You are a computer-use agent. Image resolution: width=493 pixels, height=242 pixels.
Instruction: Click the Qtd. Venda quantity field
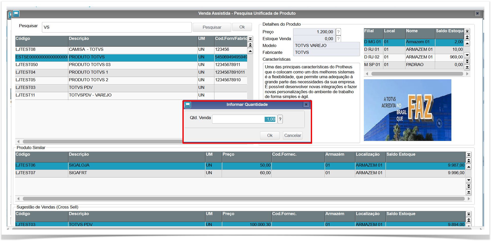244,119
